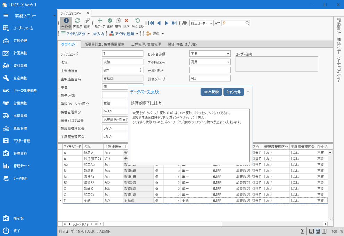Switch to the grid layout view icon
Viewport: 344px width, 236px height.
(324, 231)
